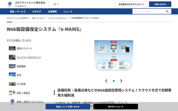The image size is (178, 111).
Task: Click 製品についてお問い合わせ button
Action: (x=68, y=107)
